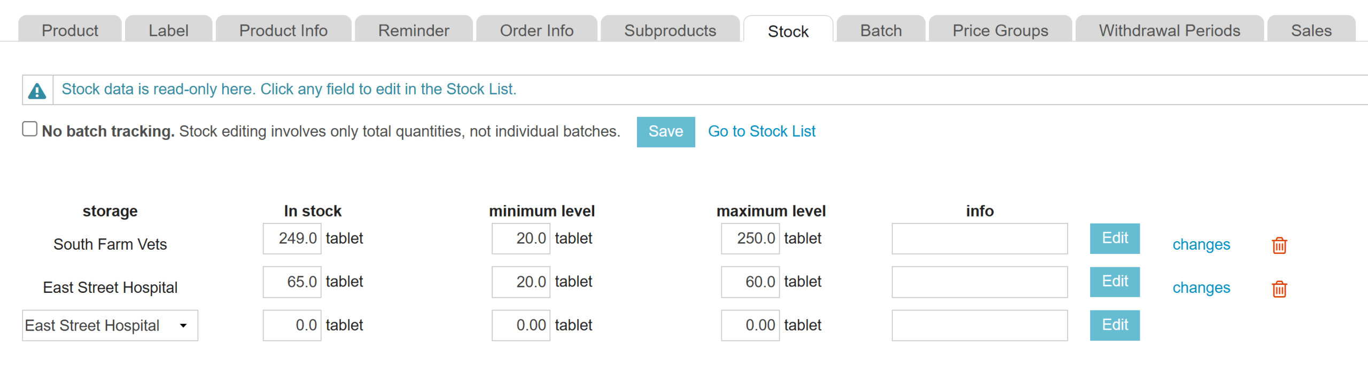Open the Price Groups tab
This screenshot has width=1368, height=367.
tap(1000, 30)
